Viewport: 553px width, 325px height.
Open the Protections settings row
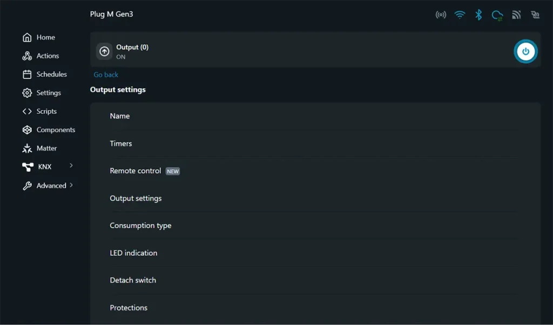129,308
